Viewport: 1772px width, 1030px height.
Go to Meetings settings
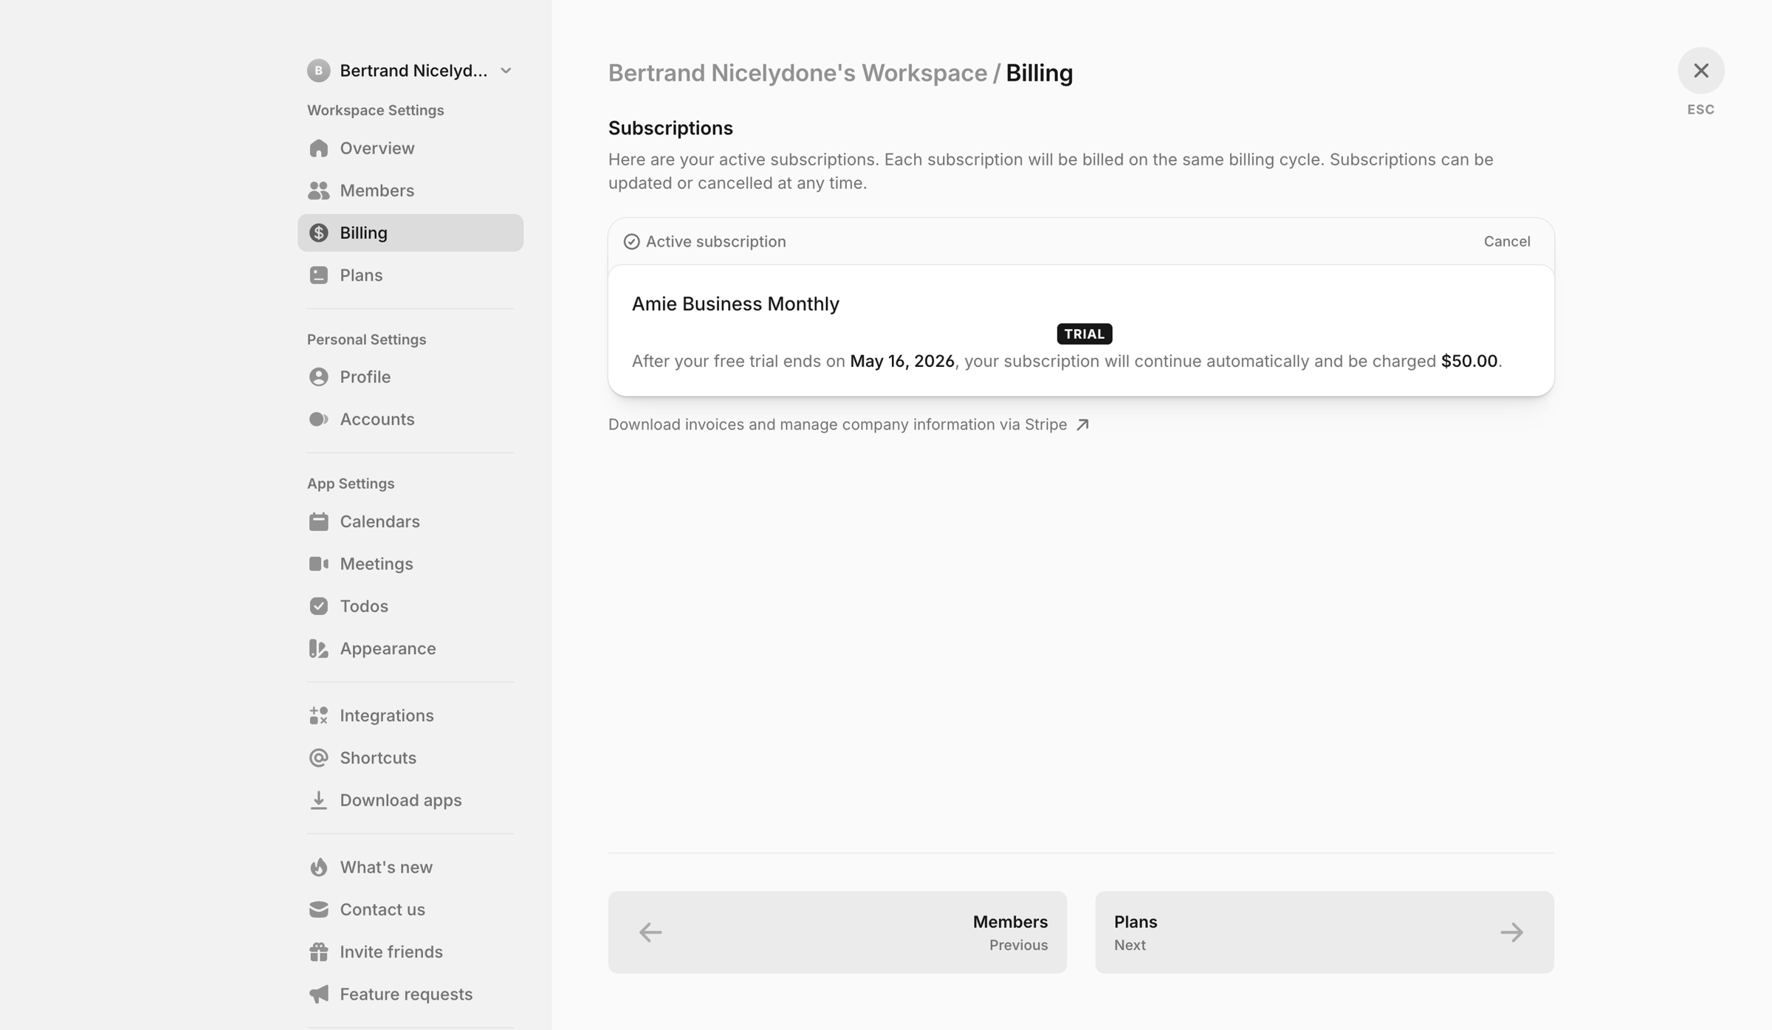pyautogui.click(x=410, y=564)
